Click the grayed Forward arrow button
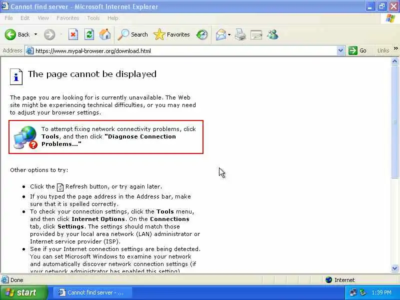400x300 pixels. (x=49, y=34)
